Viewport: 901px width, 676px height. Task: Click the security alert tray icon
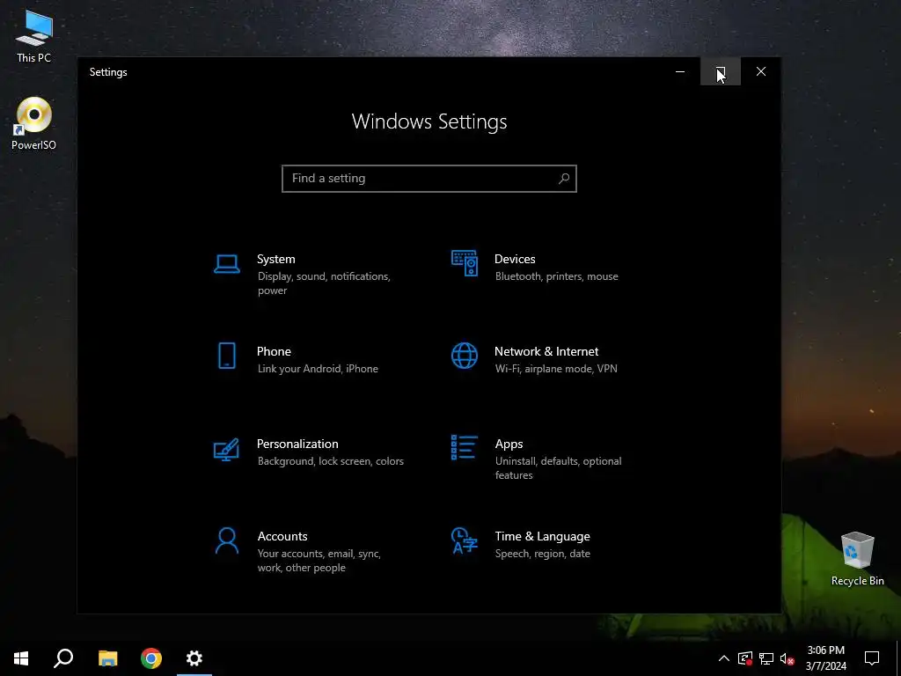click(x=745, y=658)
